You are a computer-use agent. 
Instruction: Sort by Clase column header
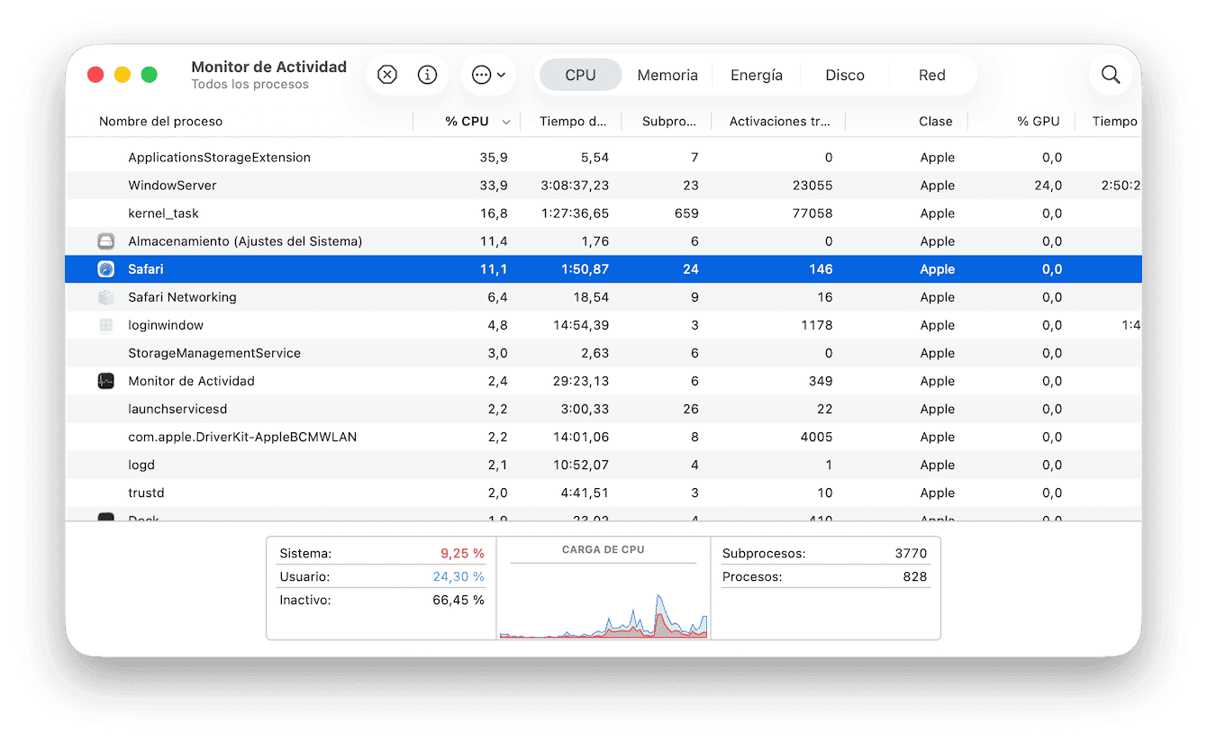936,121
